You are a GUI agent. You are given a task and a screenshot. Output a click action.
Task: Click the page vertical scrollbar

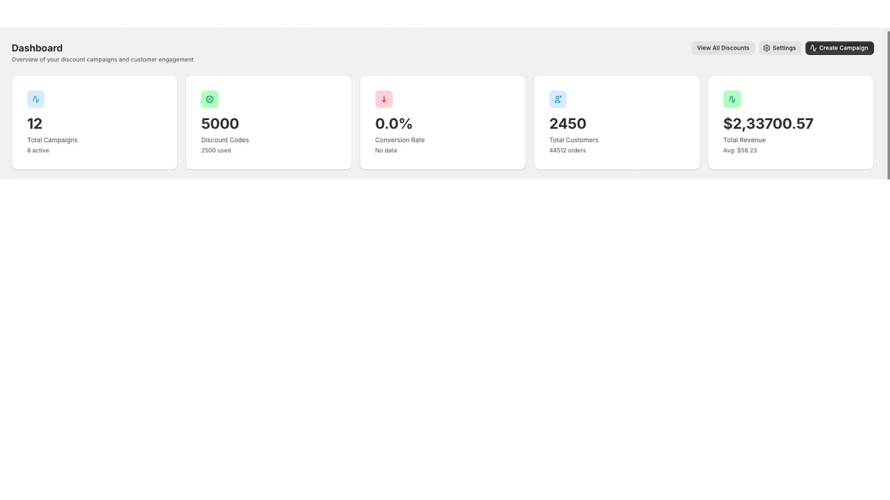(x=888, y=104)
